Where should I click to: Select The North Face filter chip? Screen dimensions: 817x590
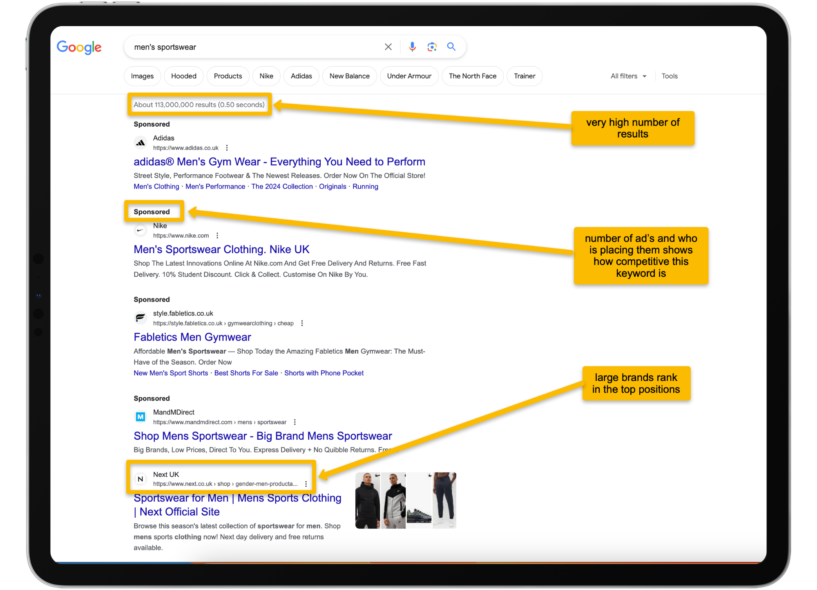[473, 76]
